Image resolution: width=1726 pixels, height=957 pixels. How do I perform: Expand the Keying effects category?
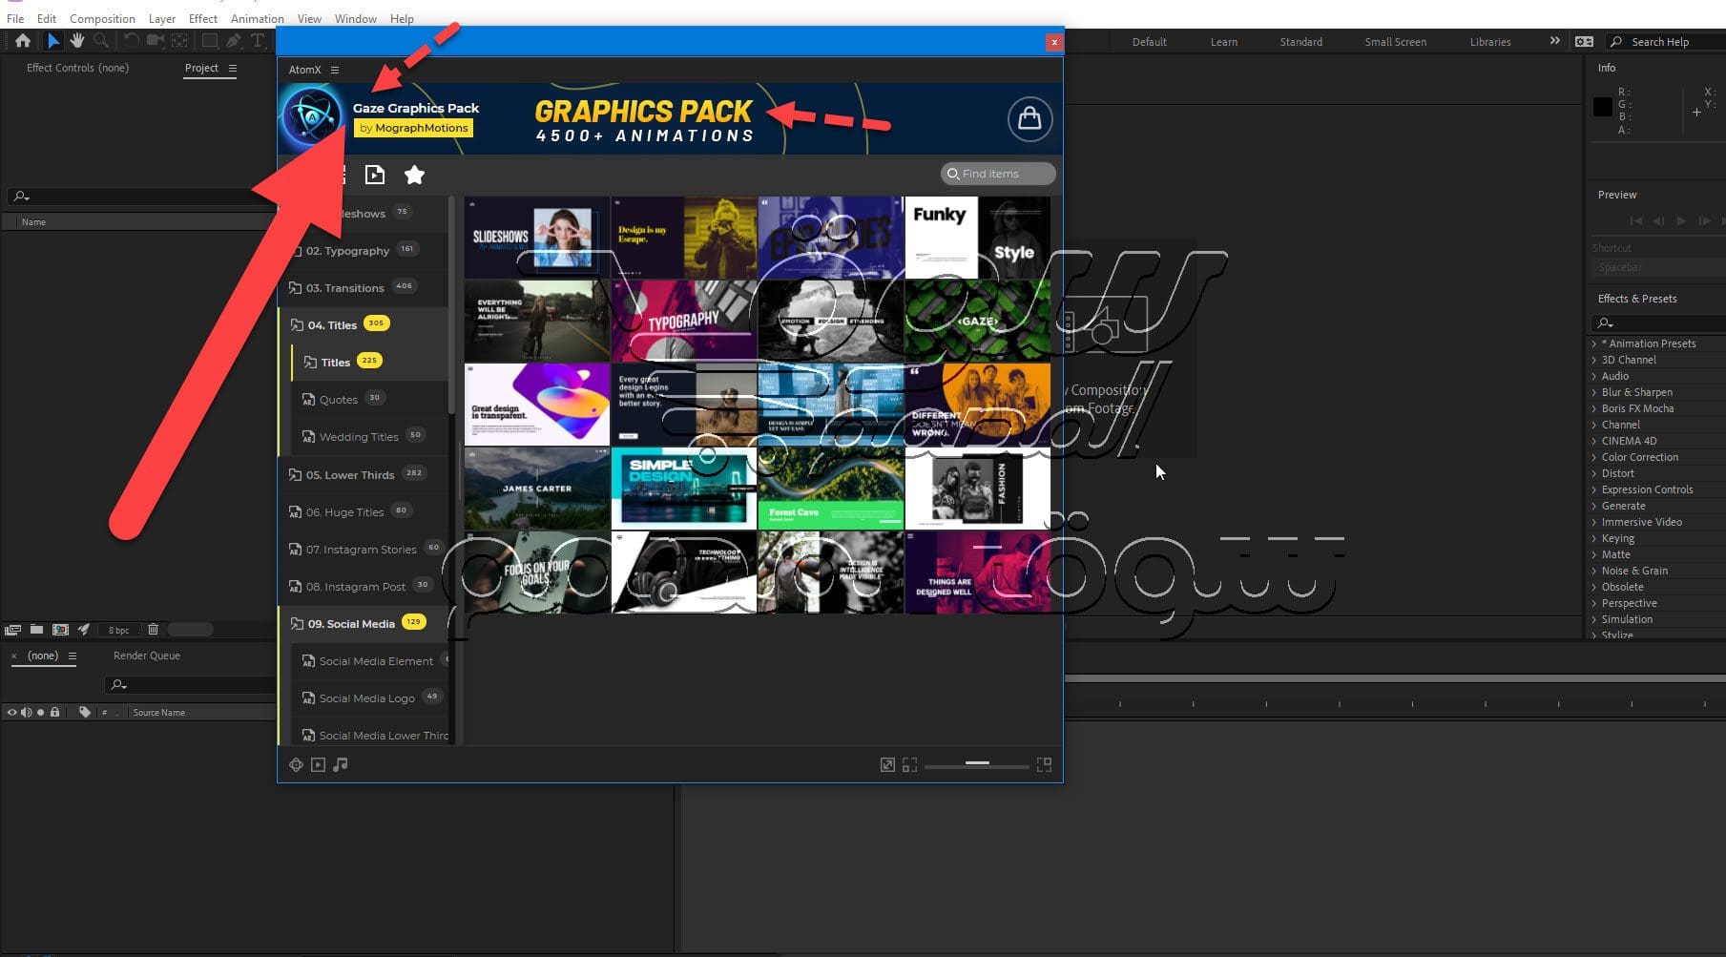1594,538
